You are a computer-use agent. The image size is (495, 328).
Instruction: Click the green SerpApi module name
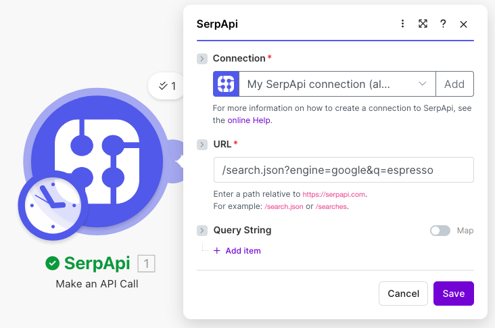(x=97, y=263)
